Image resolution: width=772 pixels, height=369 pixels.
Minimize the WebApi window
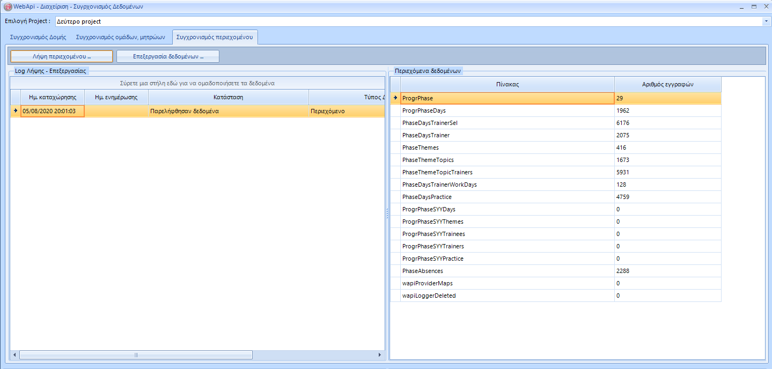(x=742, y=7)
